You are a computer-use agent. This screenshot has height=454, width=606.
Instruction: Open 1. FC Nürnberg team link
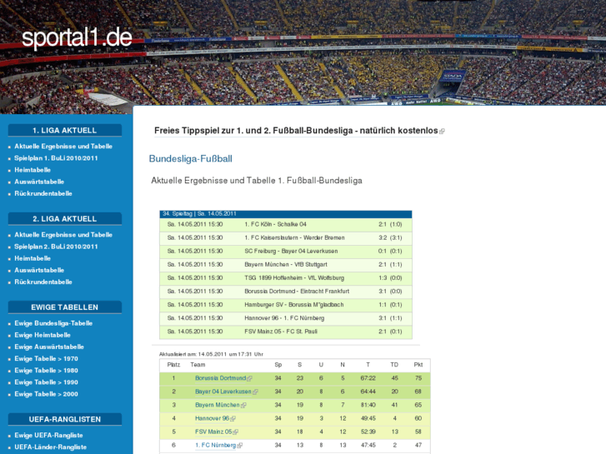point(215,445)
